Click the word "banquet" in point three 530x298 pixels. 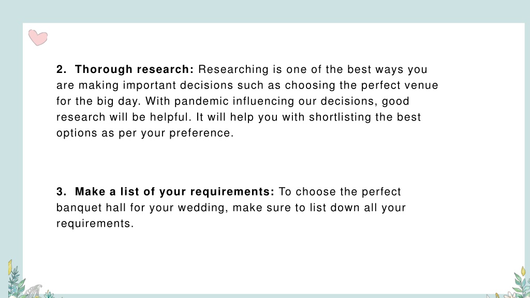(x=79, y=207)
